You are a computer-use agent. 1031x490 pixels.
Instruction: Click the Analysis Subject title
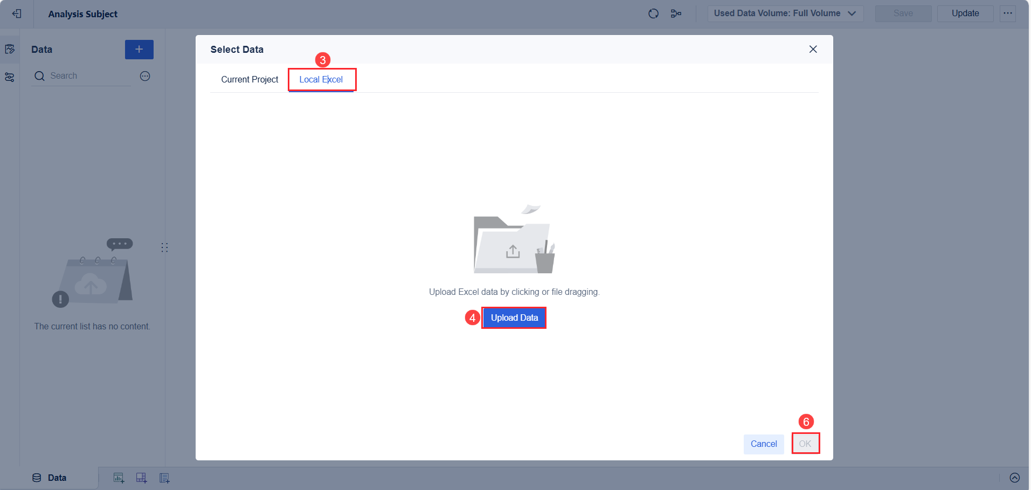pos(83,14)
